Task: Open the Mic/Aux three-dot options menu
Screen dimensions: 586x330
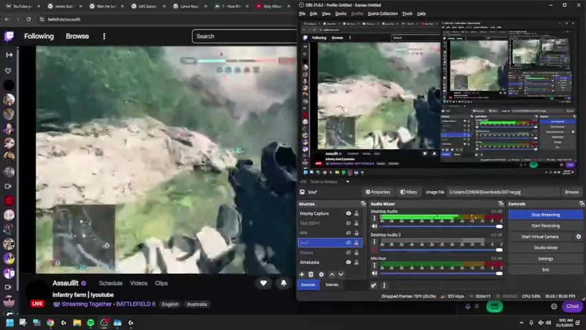Action: pos(374,266)
